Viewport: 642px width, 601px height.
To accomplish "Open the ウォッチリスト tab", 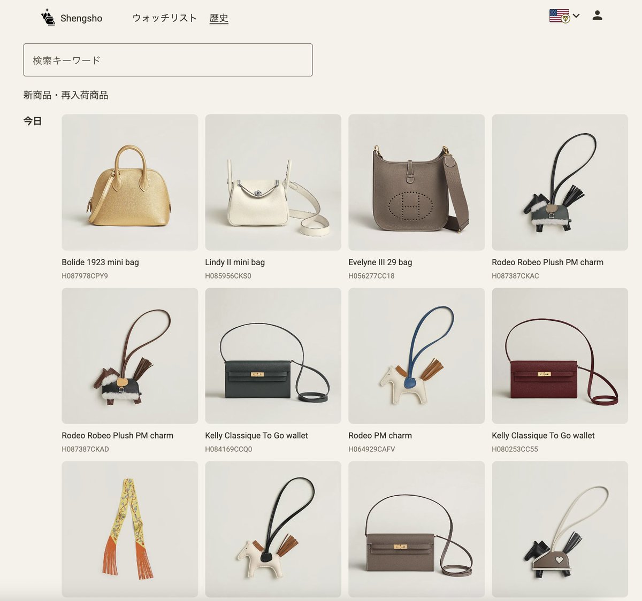I will [x=165, y=18].
